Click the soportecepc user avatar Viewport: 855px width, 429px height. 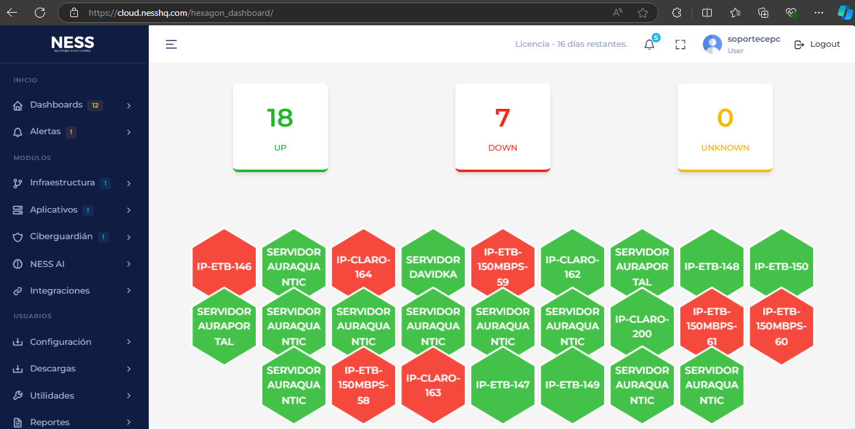[712, 44]
